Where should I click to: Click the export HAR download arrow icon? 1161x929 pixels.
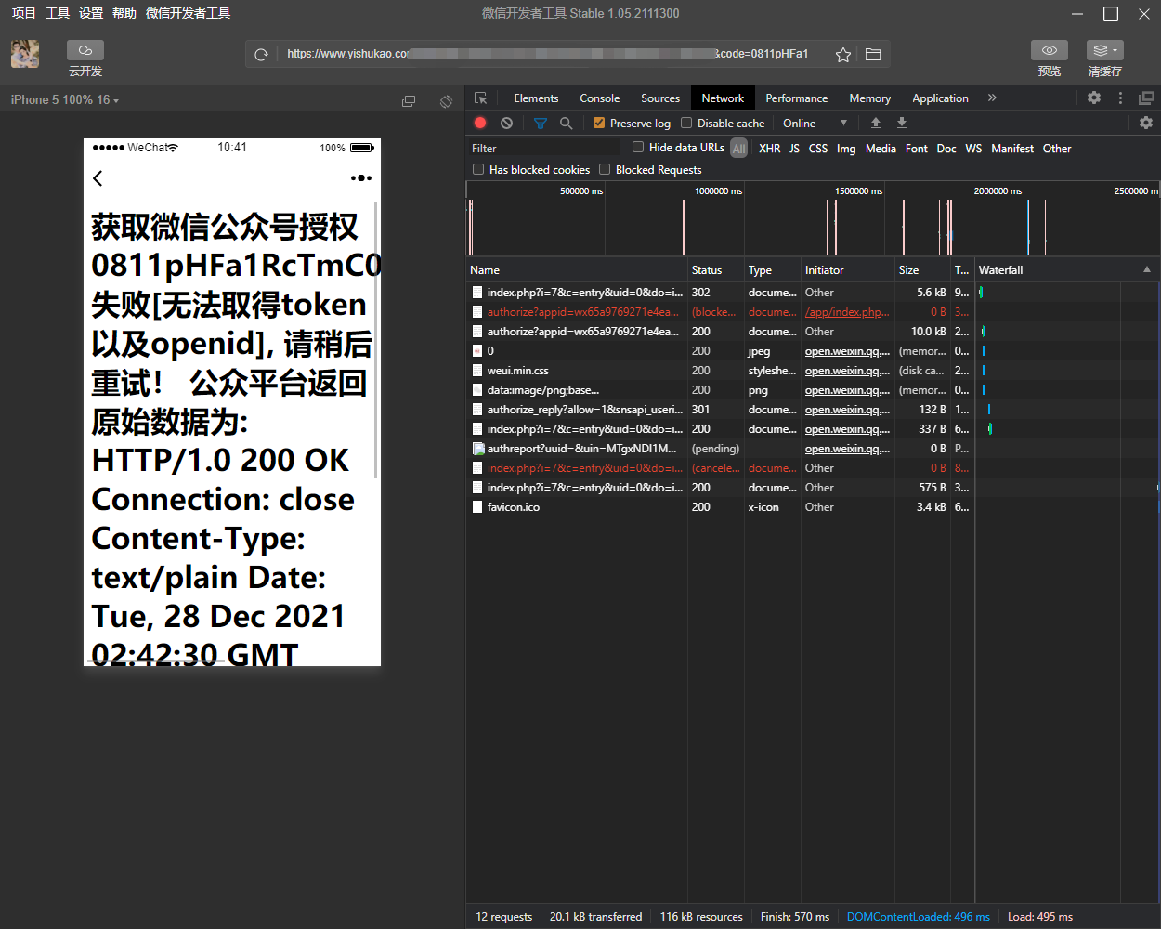[901, 123]
